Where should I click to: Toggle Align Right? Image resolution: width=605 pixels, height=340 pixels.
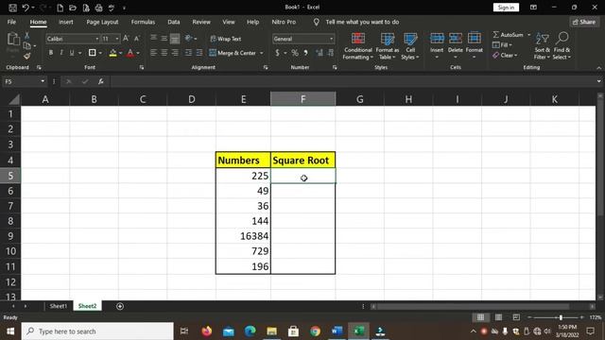175,53
